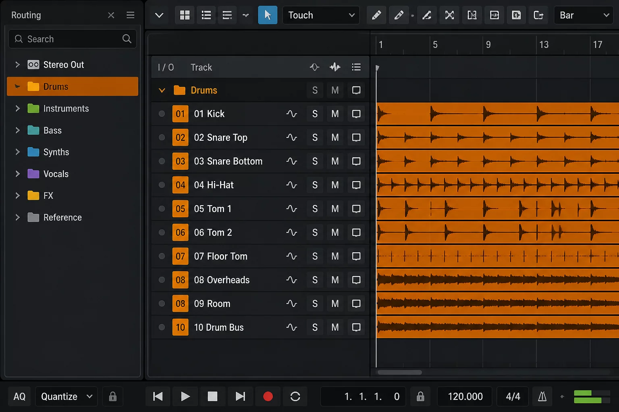This screenshot has height=412, width=619.
Task: Click the loop cycle button
Action: 295,397
